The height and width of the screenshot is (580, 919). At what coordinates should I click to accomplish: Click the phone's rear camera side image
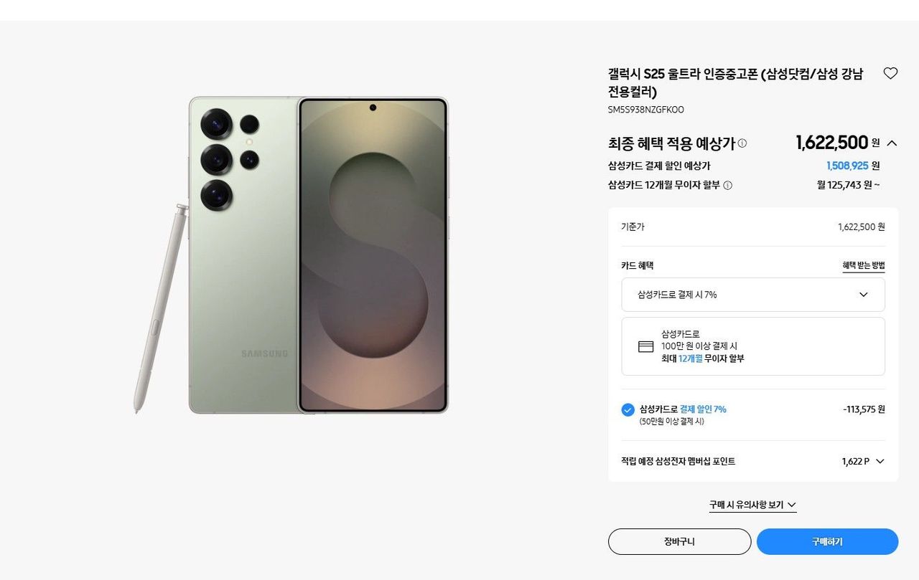coord(243,256)
